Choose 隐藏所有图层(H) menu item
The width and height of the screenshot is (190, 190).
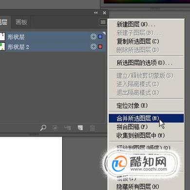146,186
